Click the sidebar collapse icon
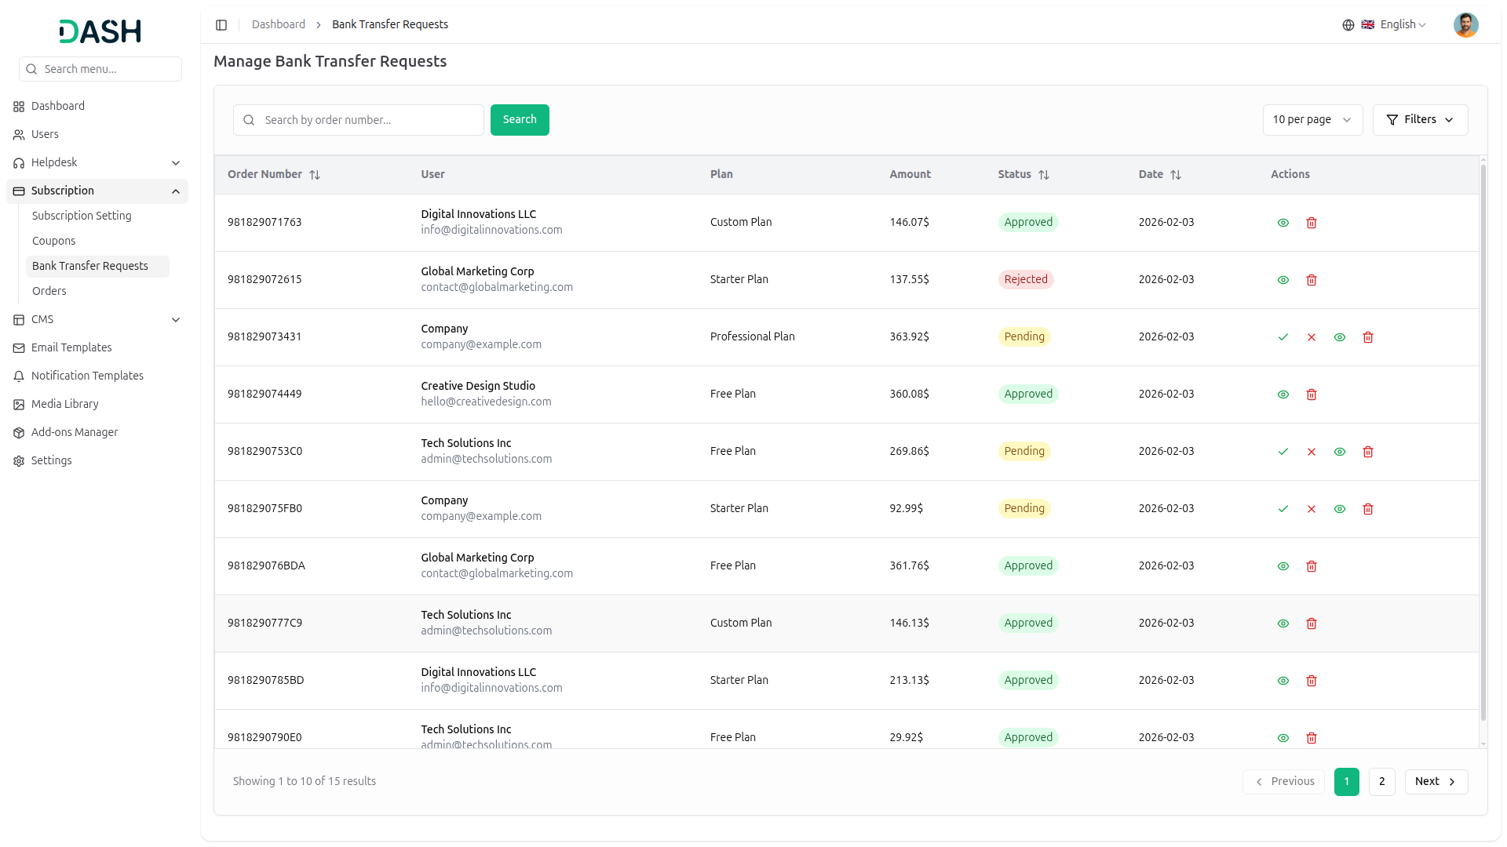Screen dimensions: 1507x847 (x=221, y=25)
